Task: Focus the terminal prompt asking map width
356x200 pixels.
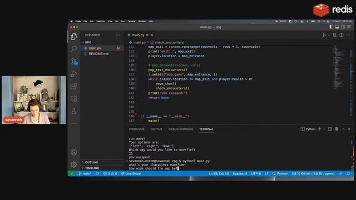Action: (x=154, y=168)
